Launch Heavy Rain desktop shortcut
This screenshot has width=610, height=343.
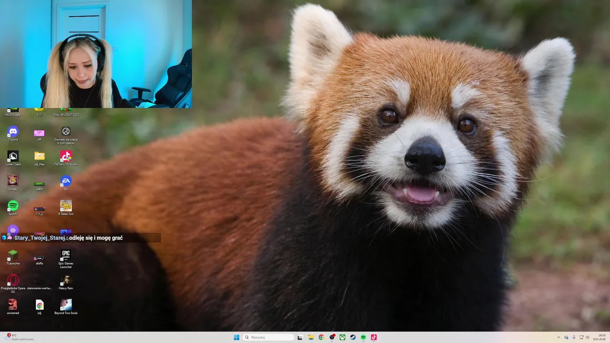66,282
